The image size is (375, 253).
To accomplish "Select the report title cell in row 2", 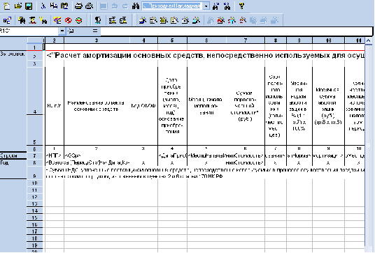I will [x=205, y=56].
